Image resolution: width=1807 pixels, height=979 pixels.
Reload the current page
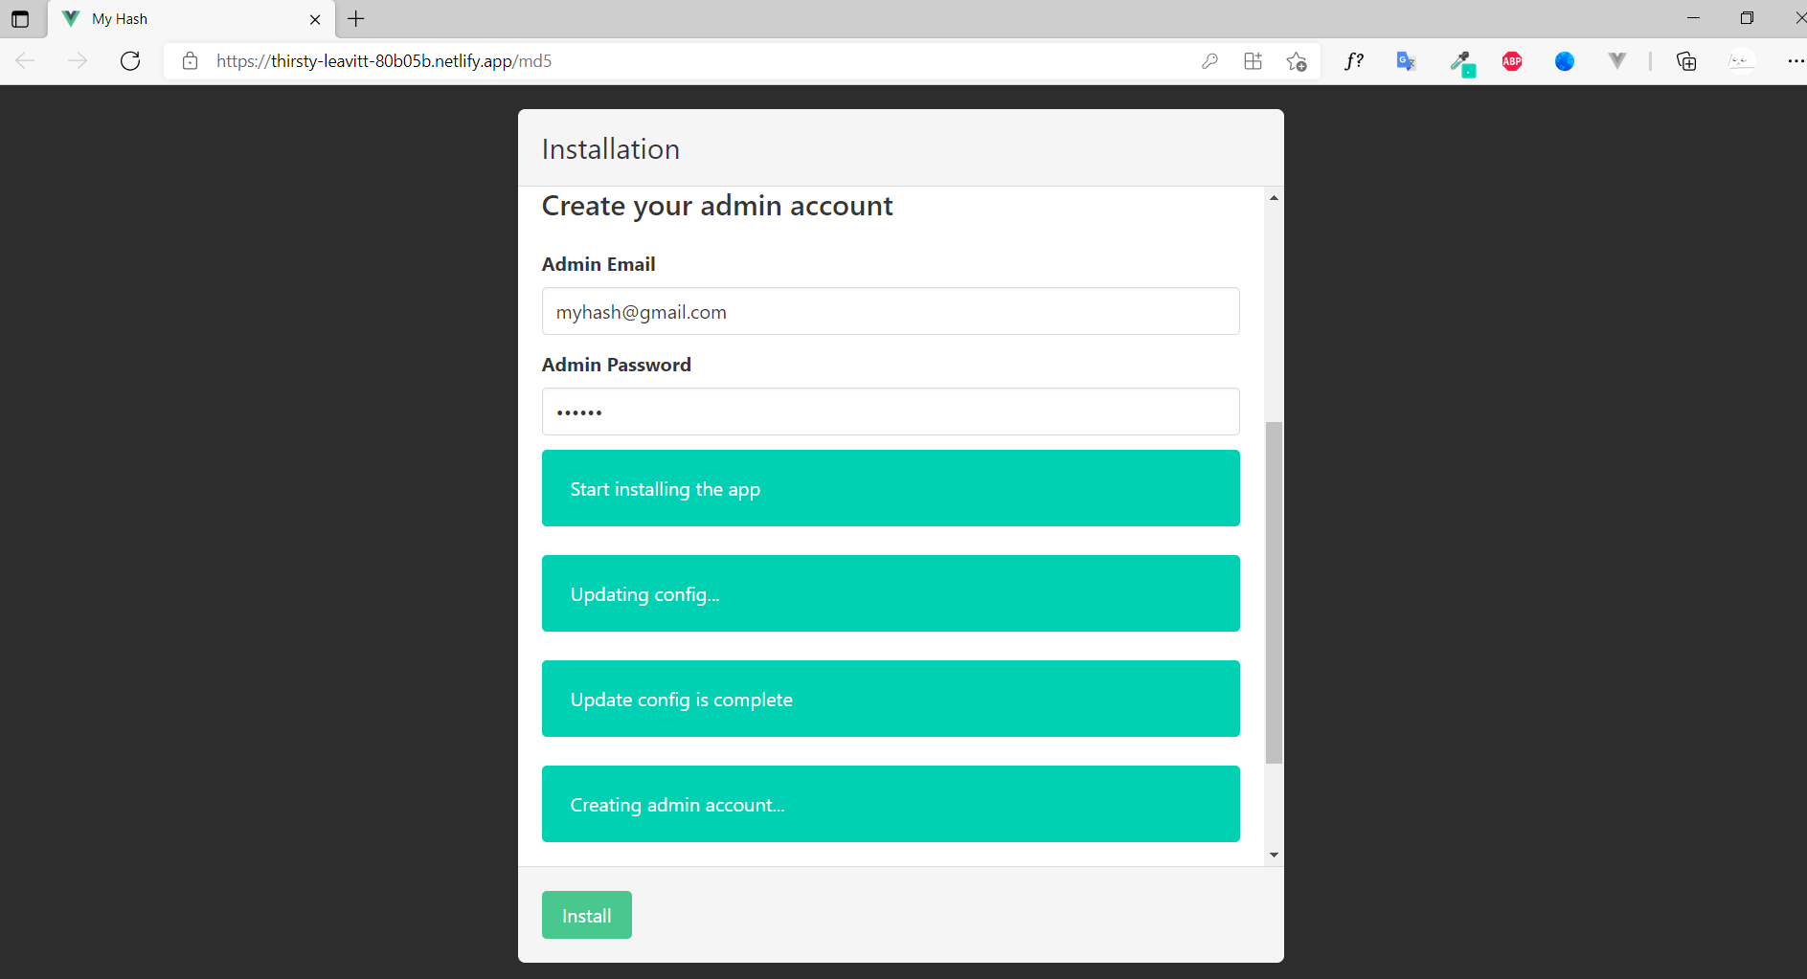coord(130,61)
